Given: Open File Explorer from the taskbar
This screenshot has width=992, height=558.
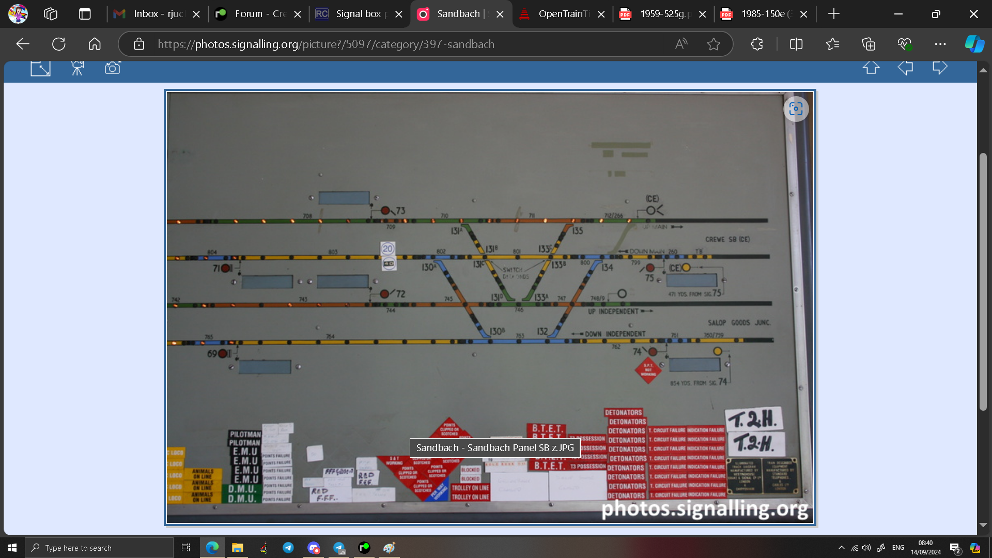Looking at the screenshot, I should 237,548.
